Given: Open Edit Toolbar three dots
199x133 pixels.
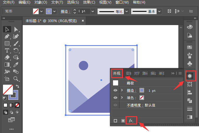Looking at the screenshot, I should click(11, 129).
